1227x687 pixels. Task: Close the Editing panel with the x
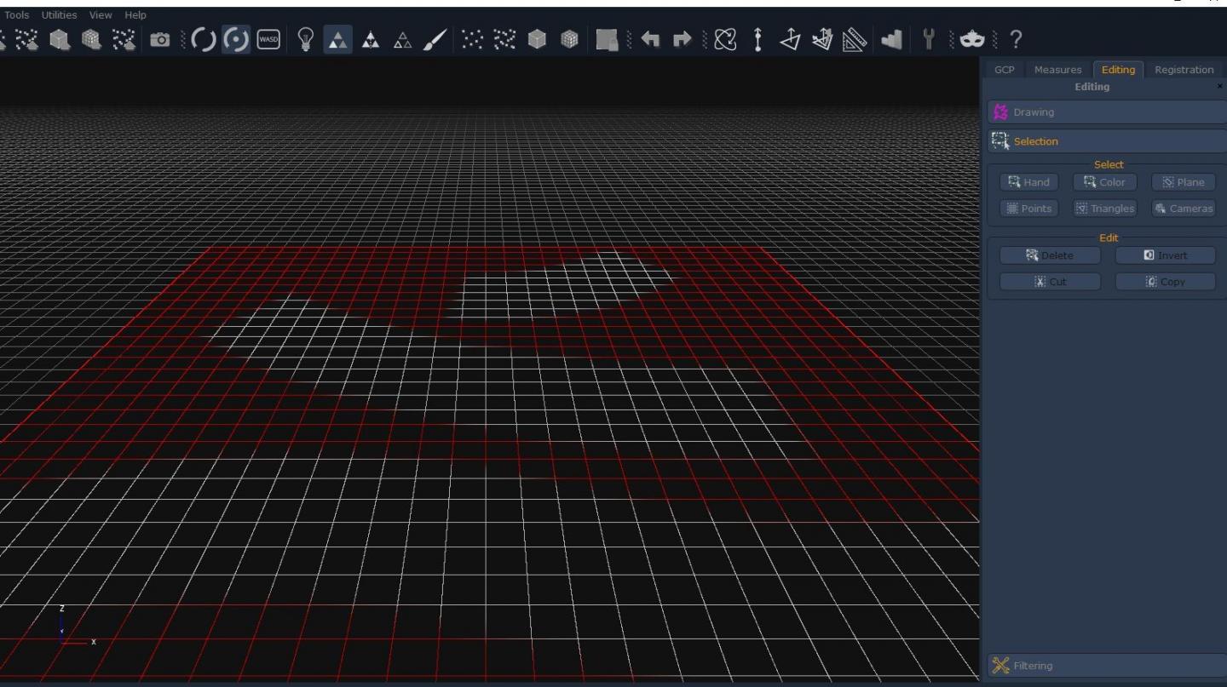click(x=1219, y=87)
